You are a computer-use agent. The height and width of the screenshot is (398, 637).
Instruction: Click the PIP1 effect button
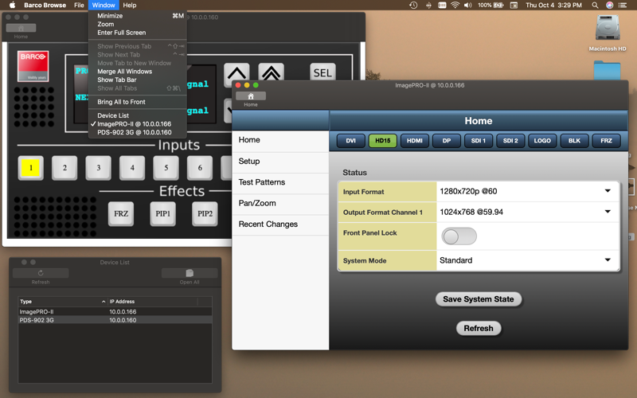point(163,213)
